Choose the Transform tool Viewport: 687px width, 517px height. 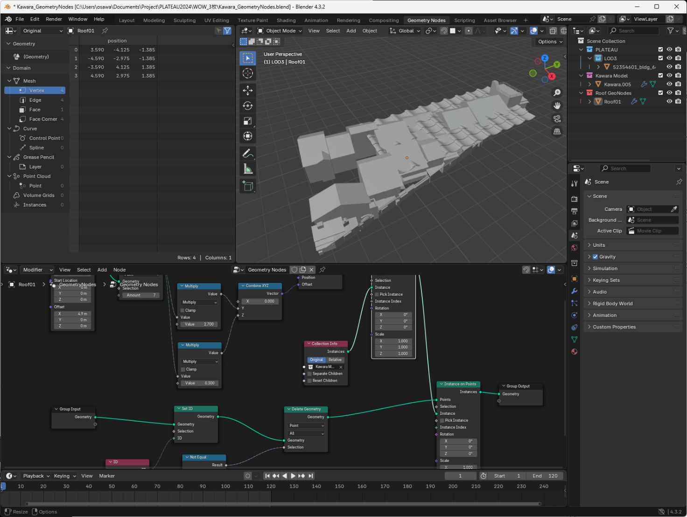248,136
